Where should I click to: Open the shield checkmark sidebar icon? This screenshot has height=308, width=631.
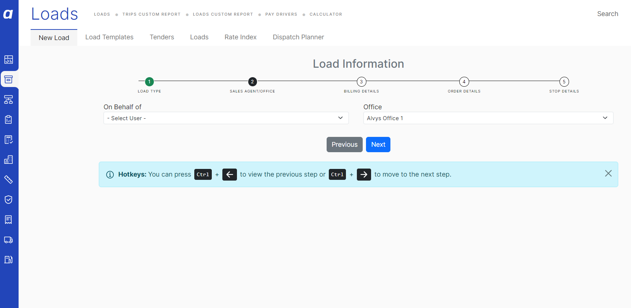(x=8, y=200)
